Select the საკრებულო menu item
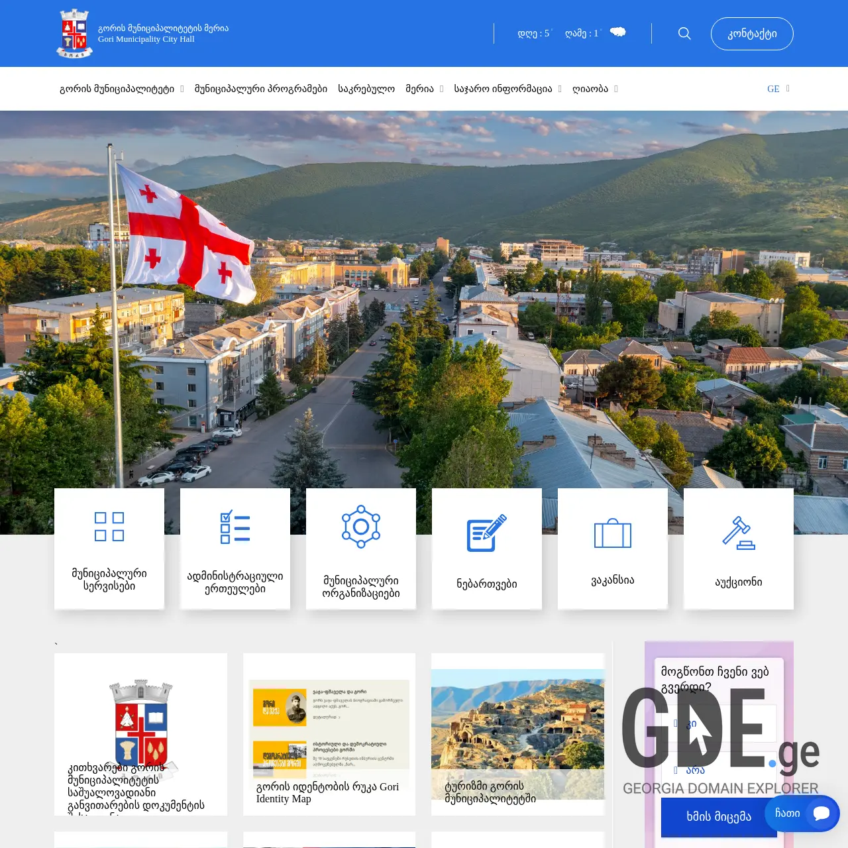 point(366,88)
